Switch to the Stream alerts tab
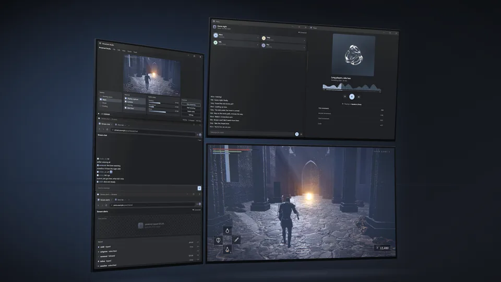Screen dimensions: 501x282 coord(105,200)
